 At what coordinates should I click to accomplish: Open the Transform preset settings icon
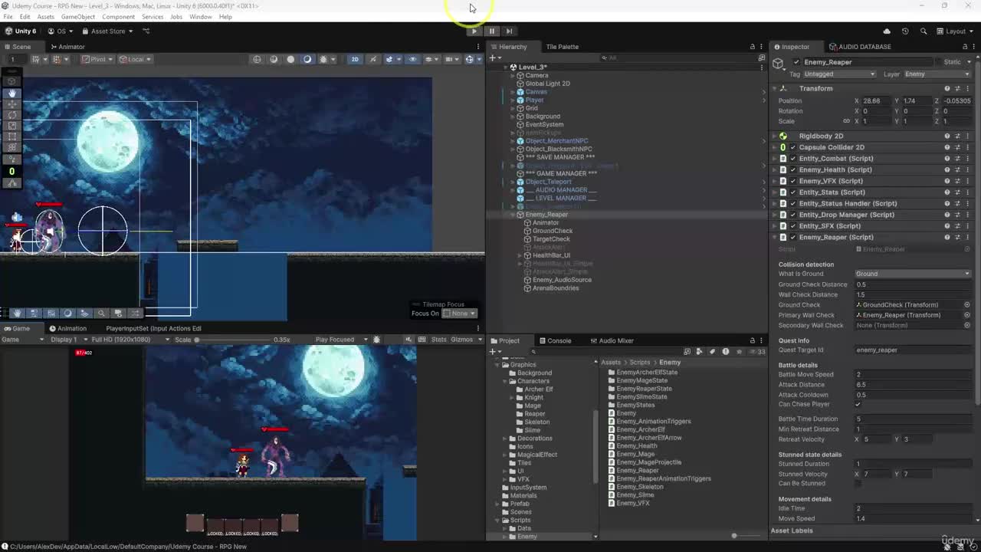[x=957, y=89]
